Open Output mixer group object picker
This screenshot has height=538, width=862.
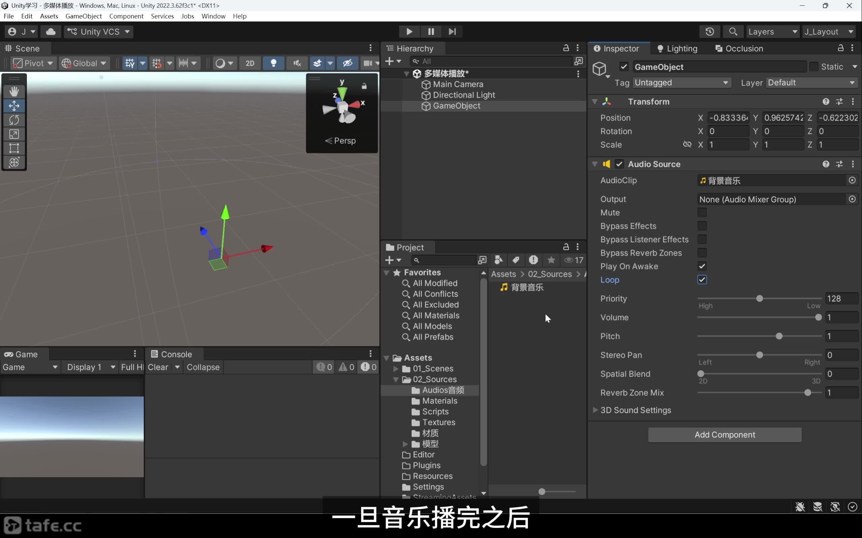(852, 199)
